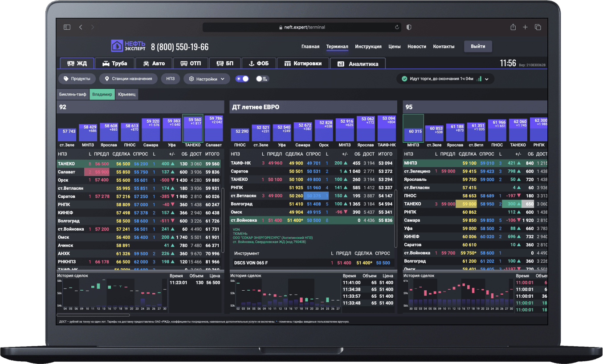The width and height of the screenshot is (603, 364).
Task: Click the browser share icon
Action: (513, 27)
